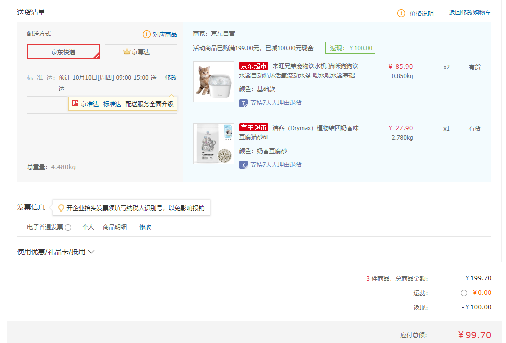Click the 配送服务全面升级 text
The image size is (506, 343).
(150, 104)
